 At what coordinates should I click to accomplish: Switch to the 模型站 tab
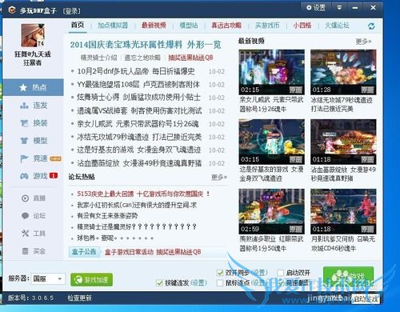tap(189, 26)
